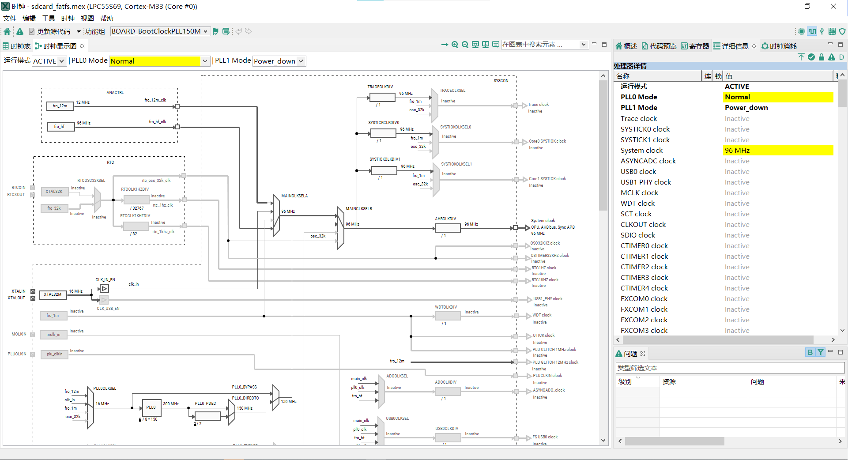
Task: Select the System clock 96 MHz value
Action: (778, 151)
